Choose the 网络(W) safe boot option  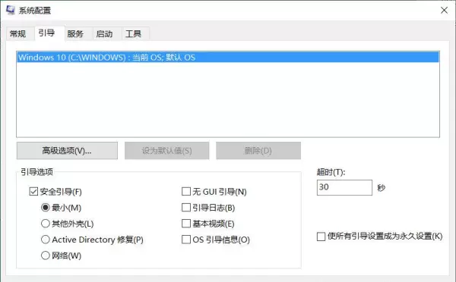pyautogui.click(x=46, y=255)
